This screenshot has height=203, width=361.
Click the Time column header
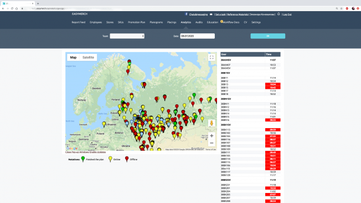click(273, 54)
